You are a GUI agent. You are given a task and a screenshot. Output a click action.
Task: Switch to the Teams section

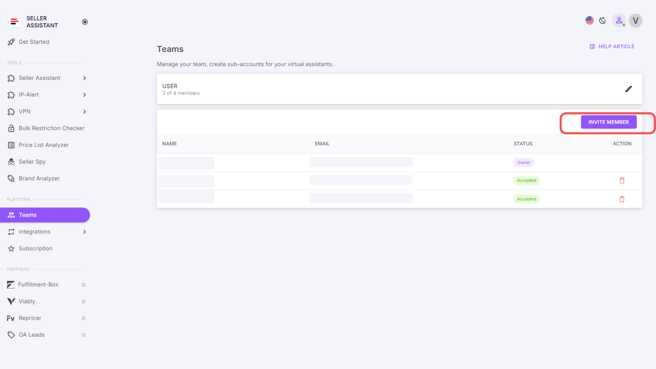28,215
